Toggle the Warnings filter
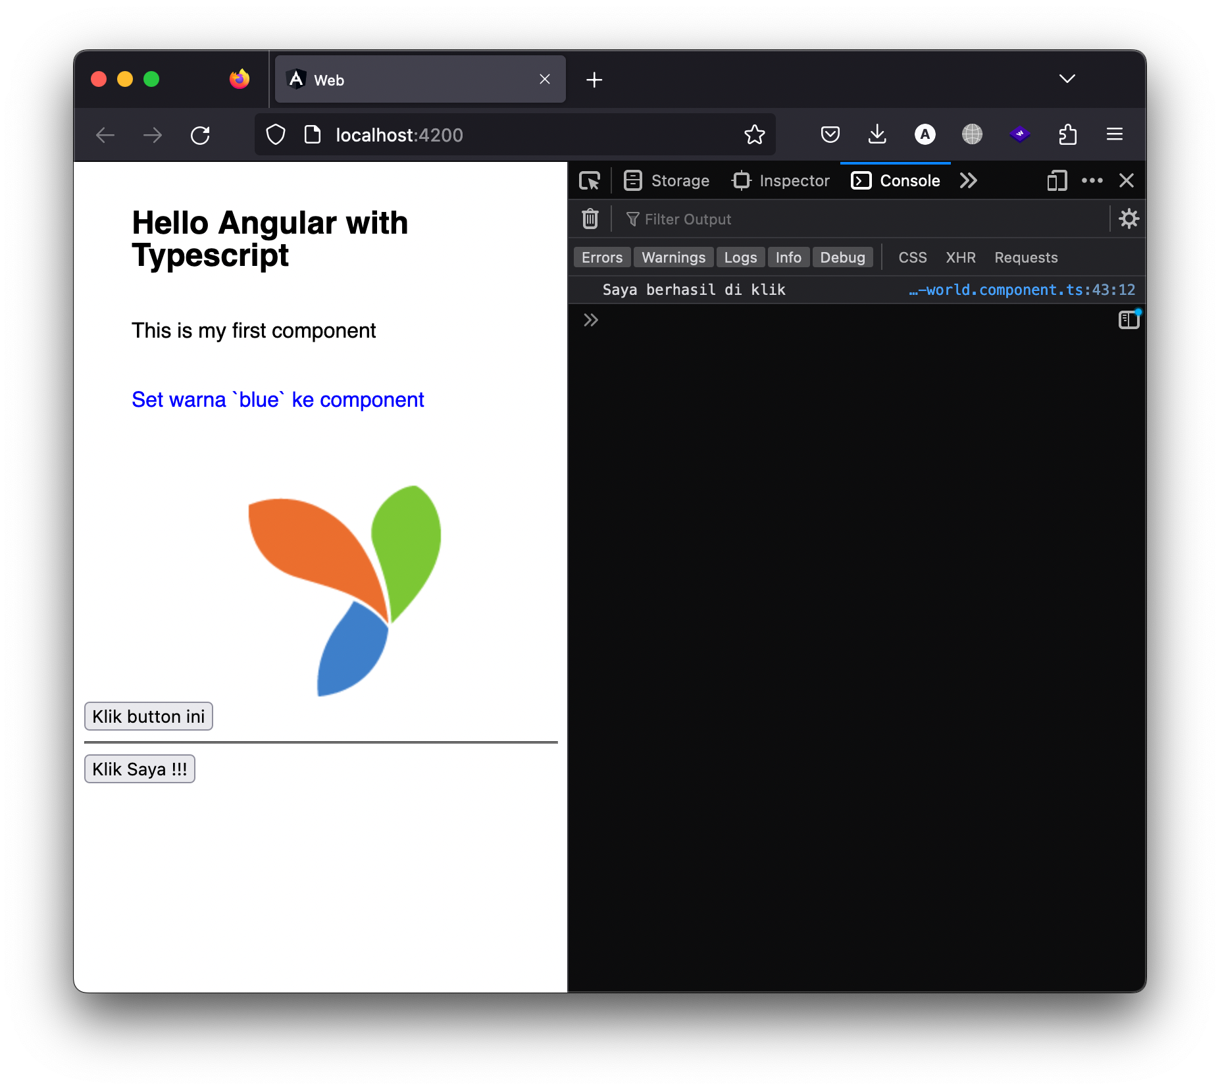Image resolution: width=1220 pixels, height=1090 pixels. [673, 257]
